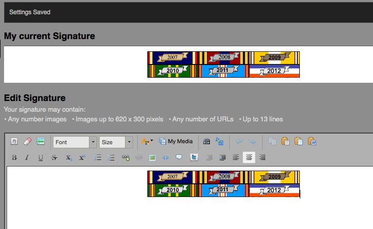Toggle Italic formatting
Screen dimensions: 373x229
(x=27, y=157)
